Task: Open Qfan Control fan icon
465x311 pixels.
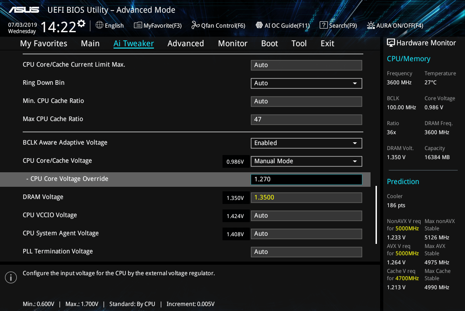Action: coord(195,25)
